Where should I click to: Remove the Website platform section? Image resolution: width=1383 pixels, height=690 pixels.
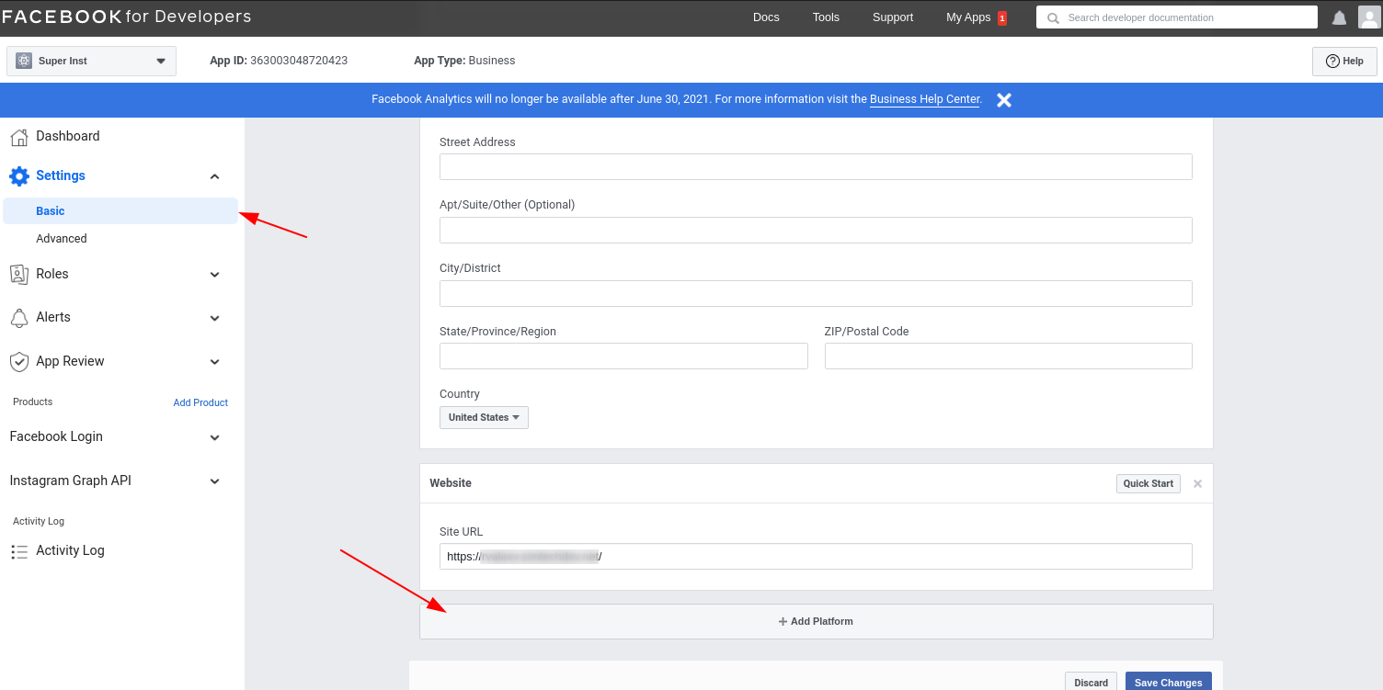point(1197,483)
